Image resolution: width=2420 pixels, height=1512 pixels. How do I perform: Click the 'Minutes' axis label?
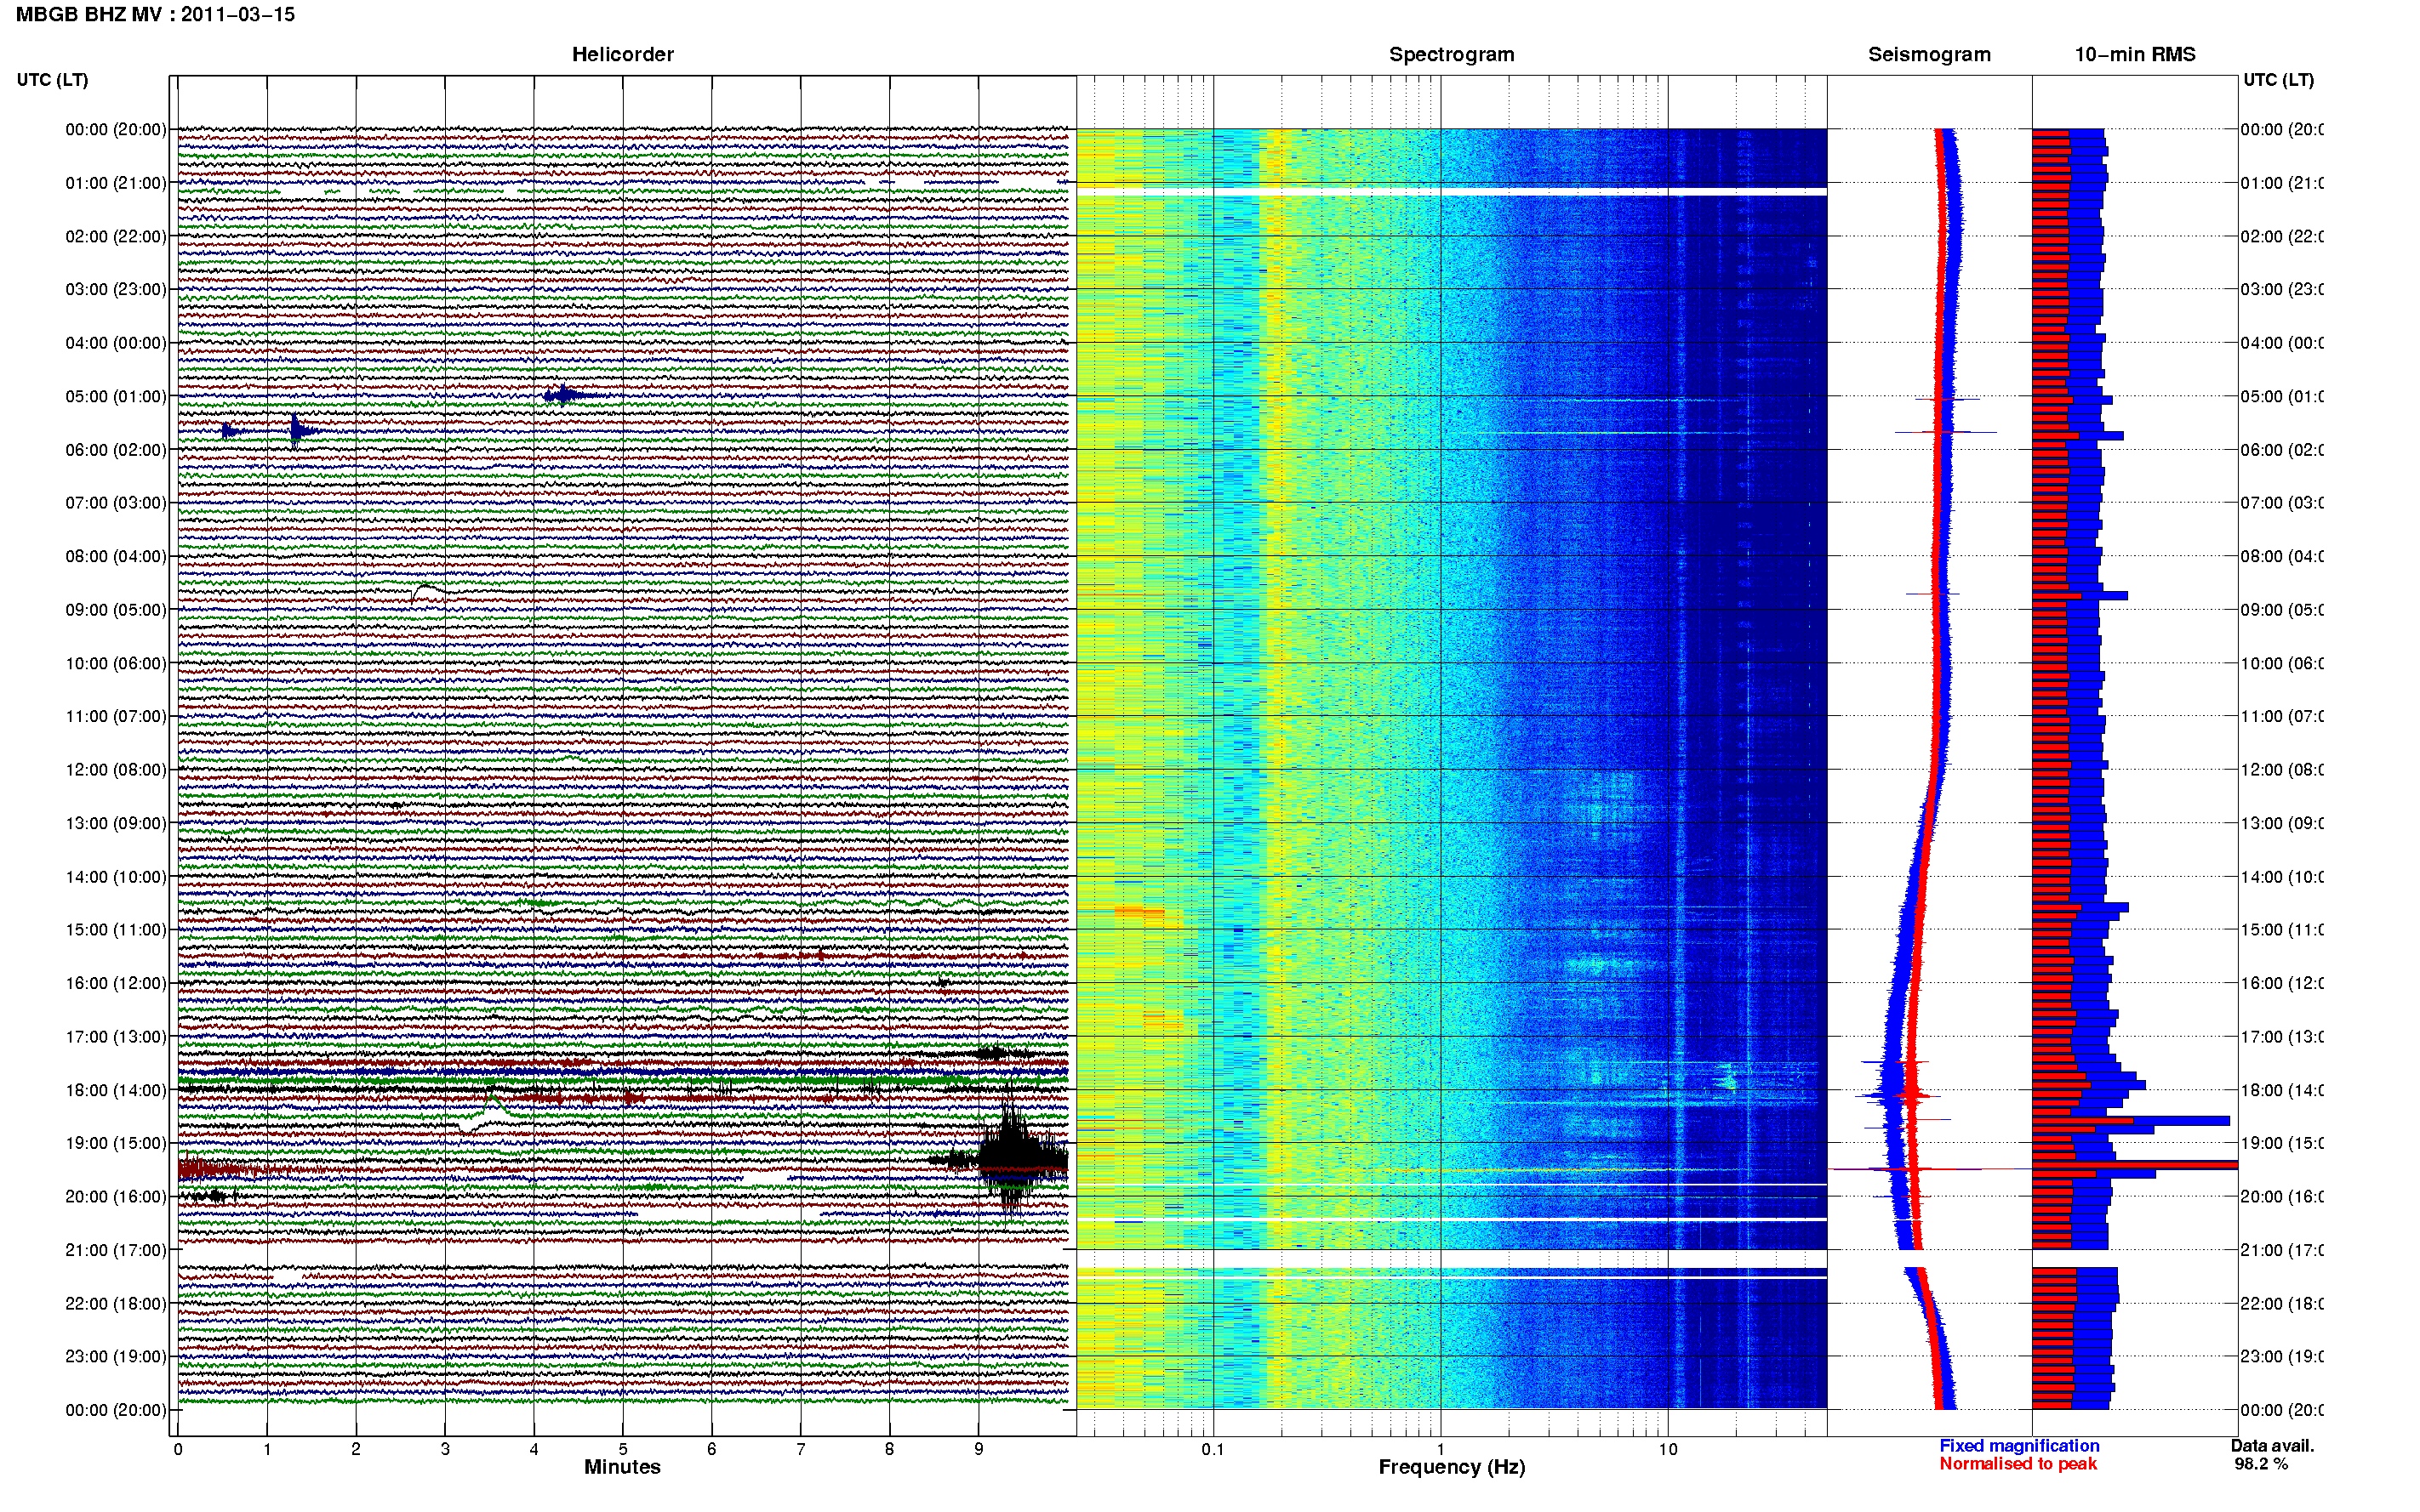622,1467
